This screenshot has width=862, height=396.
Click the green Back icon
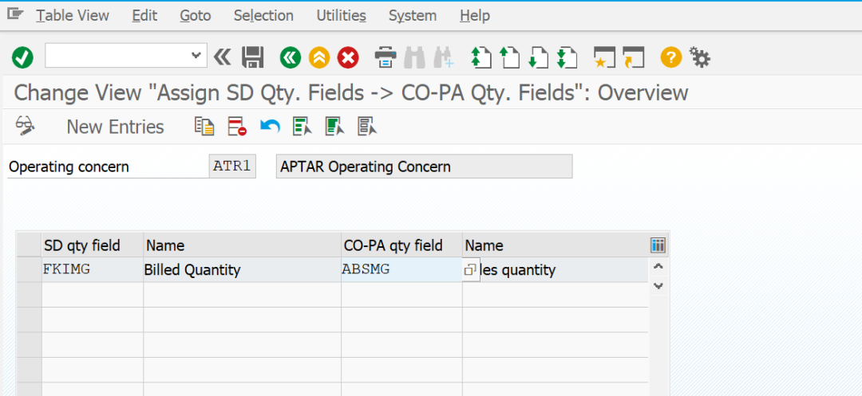[x=291, y=57]
